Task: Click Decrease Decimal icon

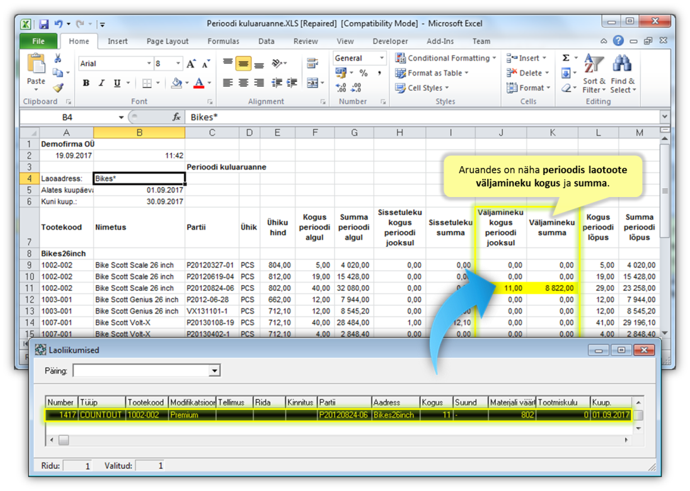Action: [x=356, y=88]
